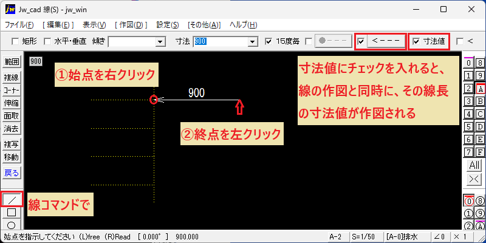Open the その他(A) menu
The width and height of the screenshot is (486, 243).
click(x=204, y=25)
